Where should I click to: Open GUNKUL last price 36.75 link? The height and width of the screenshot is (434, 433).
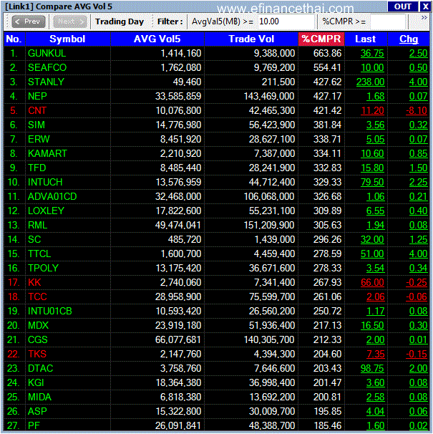click(x=372, y=53)
